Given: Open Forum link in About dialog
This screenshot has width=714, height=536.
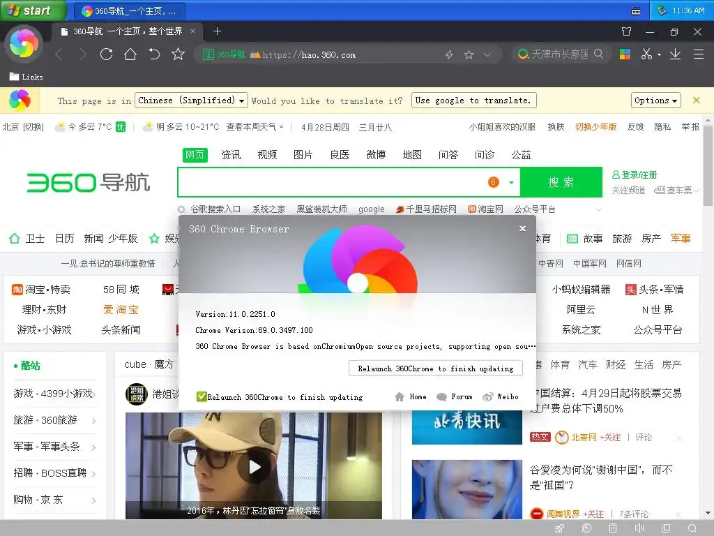Looking at the screenshot, I should point(455,397).
